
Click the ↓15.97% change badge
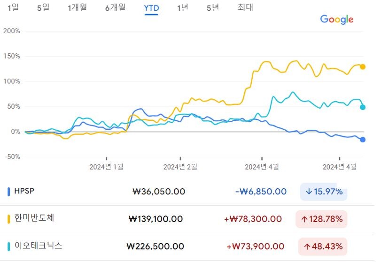click(x=324, y=192)
